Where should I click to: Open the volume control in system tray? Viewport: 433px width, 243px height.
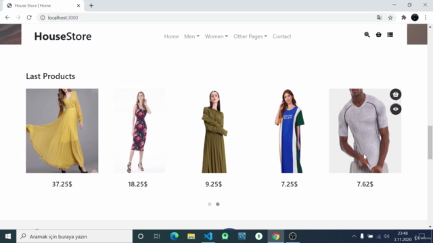point(386,236)
